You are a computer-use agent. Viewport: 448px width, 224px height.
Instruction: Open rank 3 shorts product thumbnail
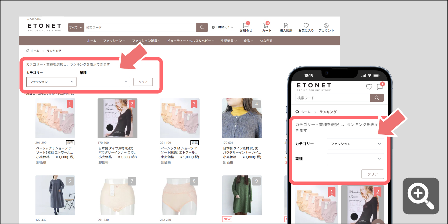click(180, 118)
